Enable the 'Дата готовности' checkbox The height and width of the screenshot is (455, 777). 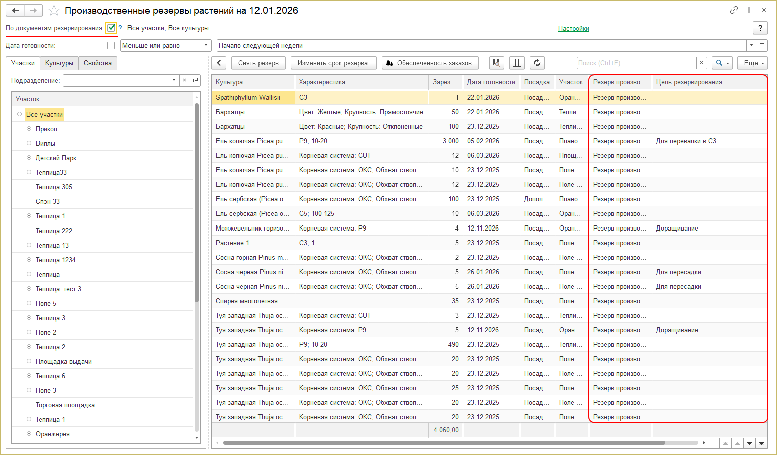pos(111,45)
